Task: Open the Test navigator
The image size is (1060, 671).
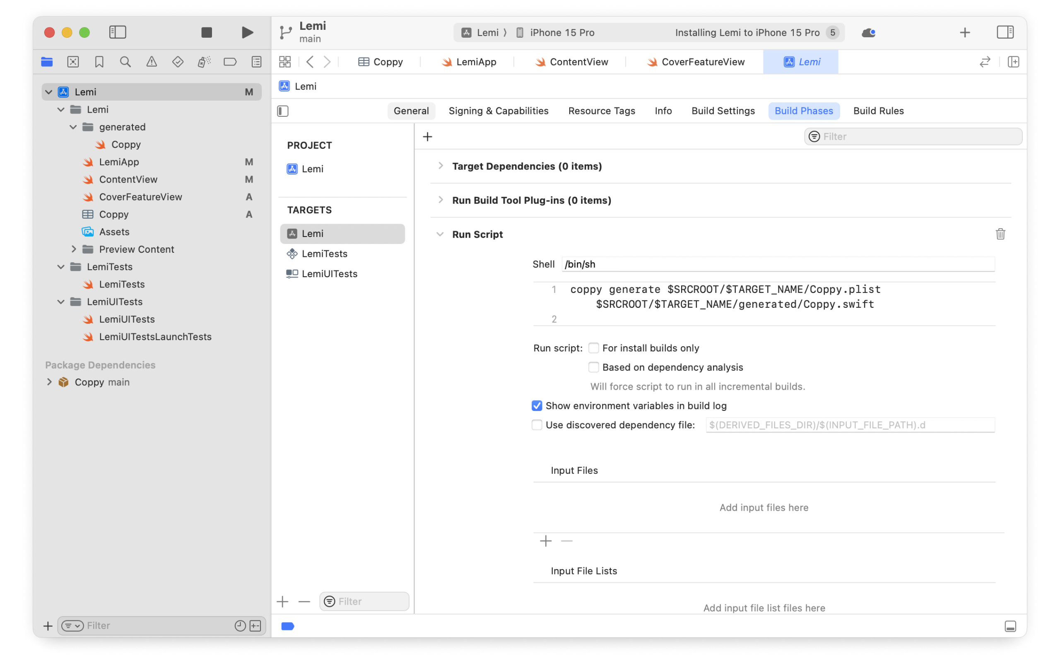Action: point(178,62)
